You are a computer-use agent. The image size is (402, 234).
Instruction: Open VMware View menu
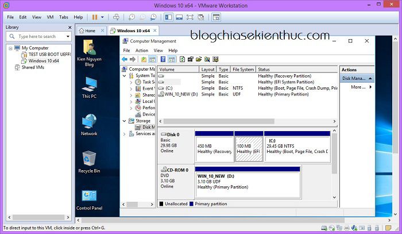[37, 17]
